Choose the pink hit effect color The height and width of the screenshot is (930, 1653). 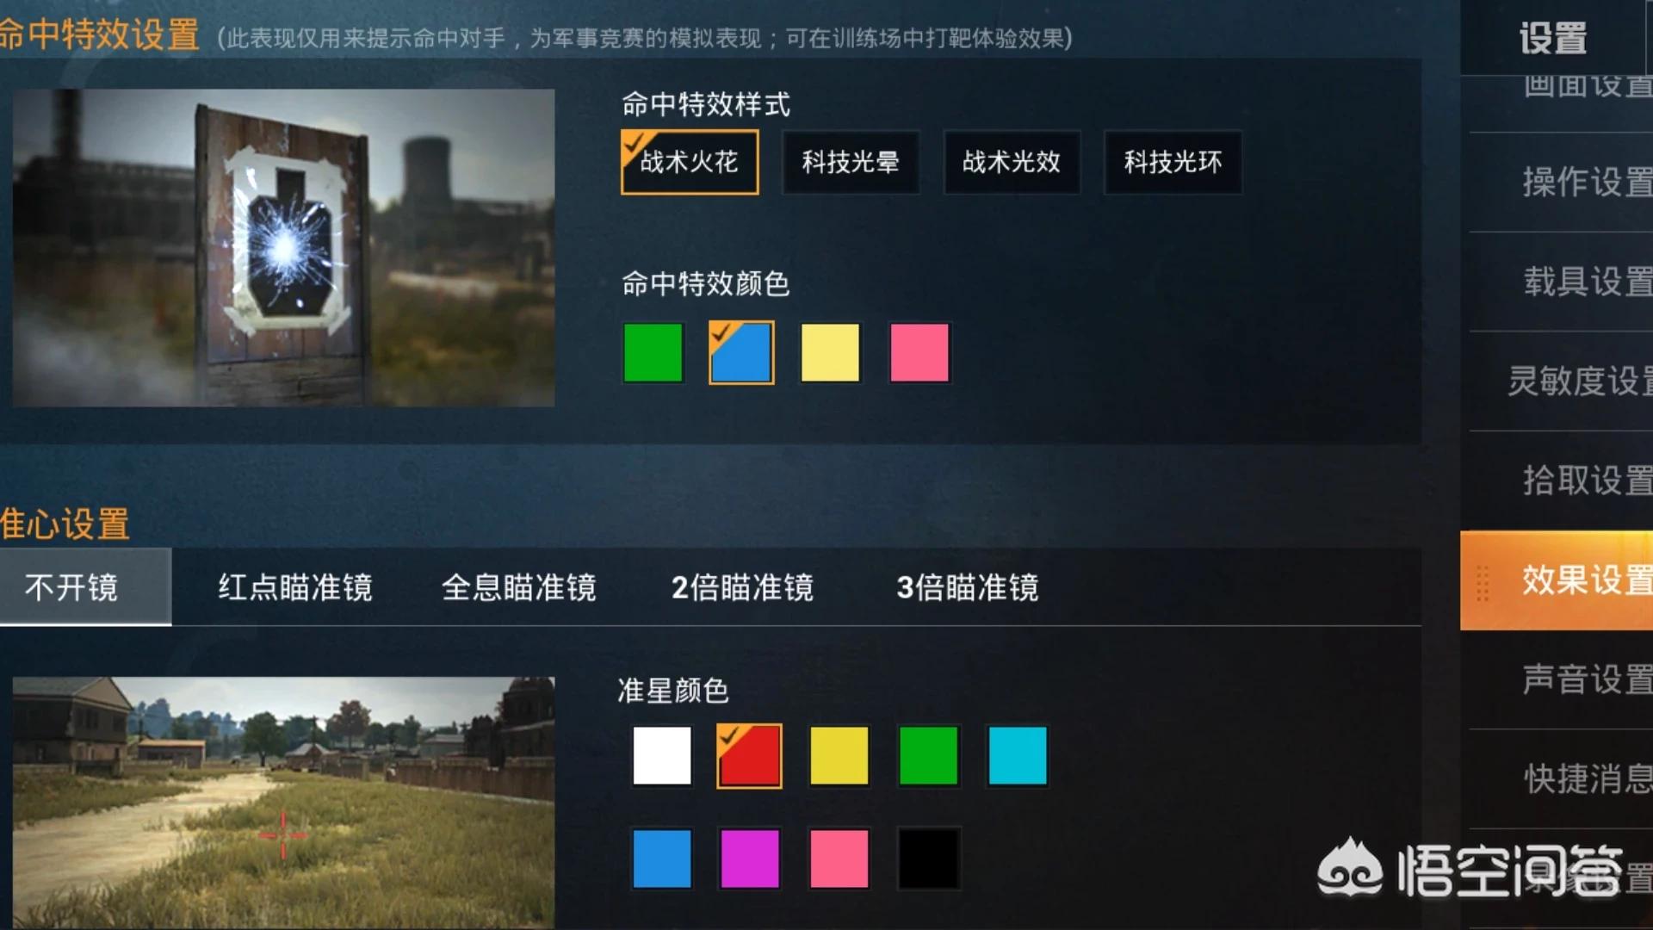point(919,352)
